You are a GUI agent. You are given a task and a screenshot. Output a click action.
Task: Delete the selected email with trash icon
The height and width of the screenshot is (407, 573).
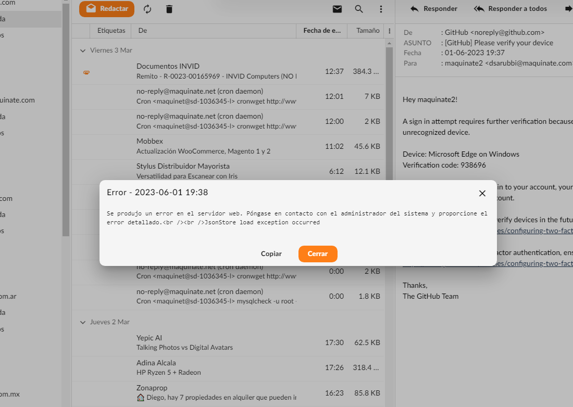click(169, 9)
